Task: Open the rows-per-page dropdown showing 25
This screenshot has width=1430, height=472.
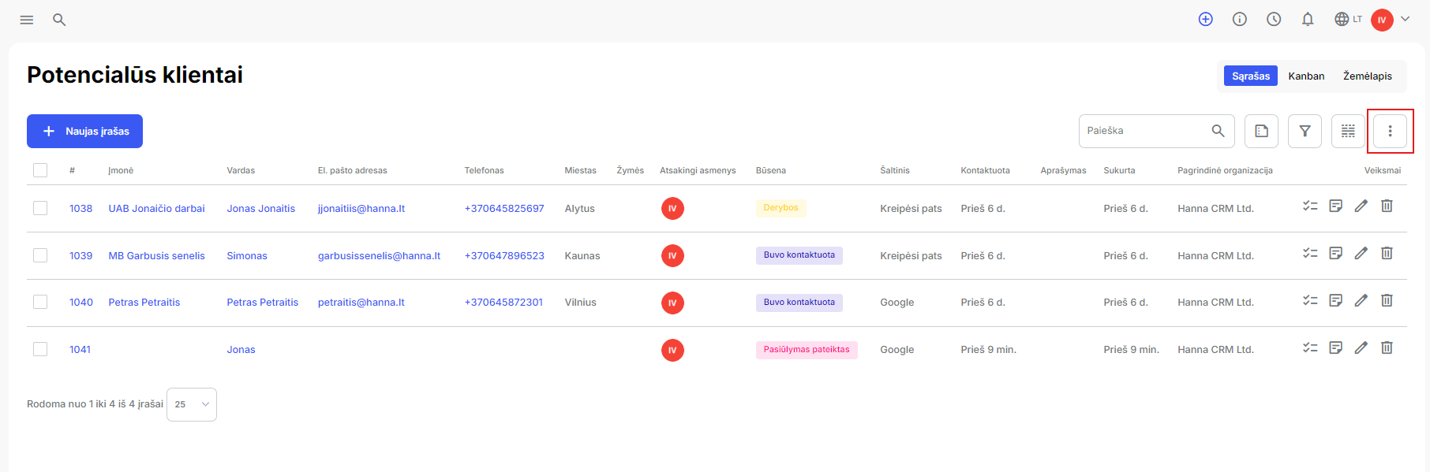Action: (192, 404)
